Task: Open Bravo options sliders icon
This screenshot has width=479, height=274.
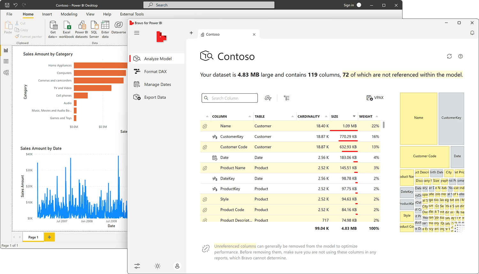Action: [x=137, y=266]
